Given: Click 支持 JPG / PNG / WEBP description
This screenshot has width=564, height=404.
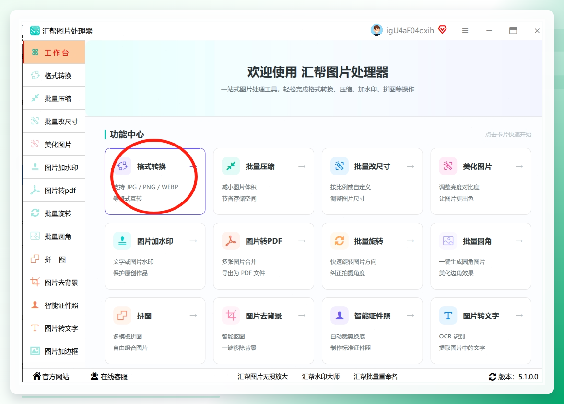Looking at the screenshot, I should point(146,187).
